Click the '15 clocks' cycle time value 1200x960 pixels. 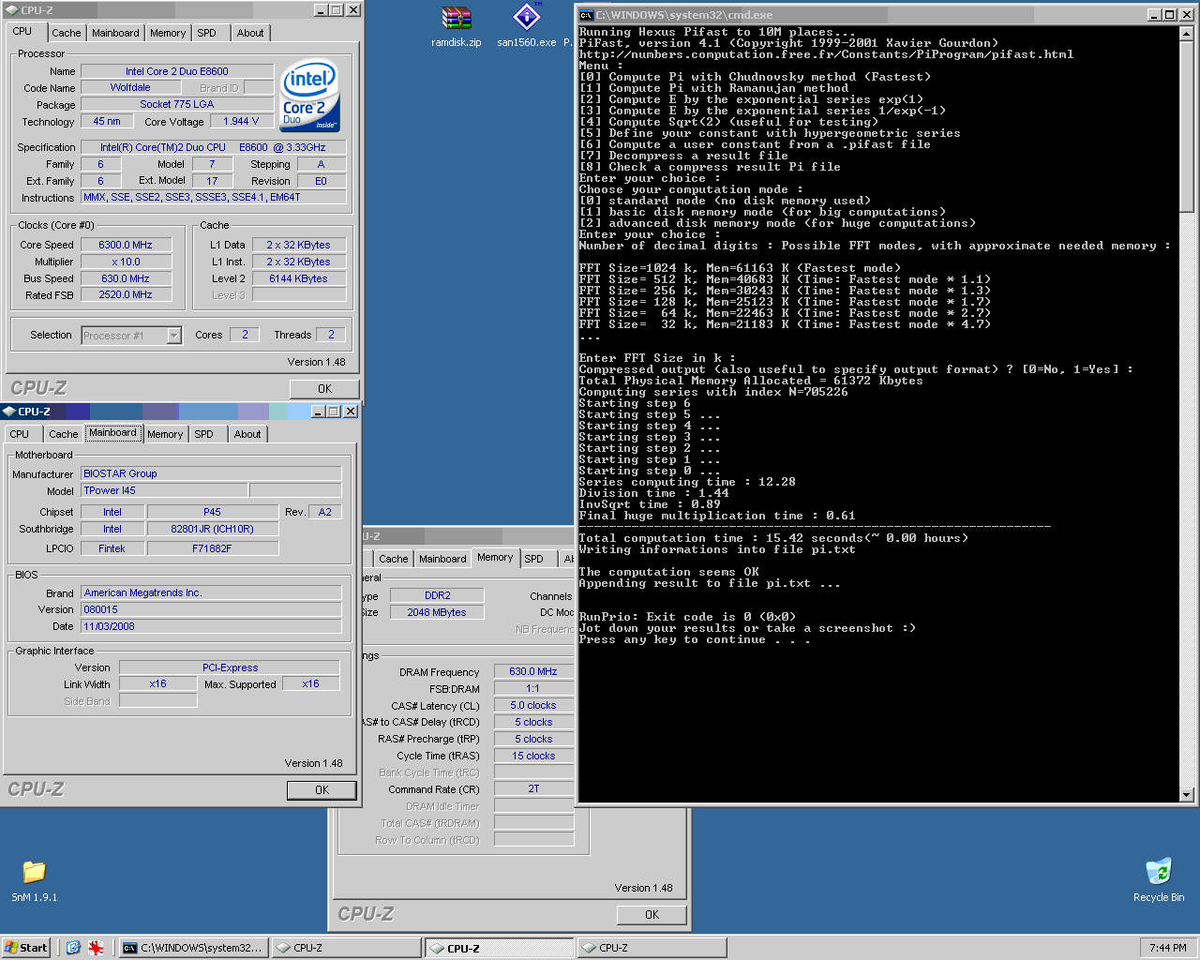point(533,757)
